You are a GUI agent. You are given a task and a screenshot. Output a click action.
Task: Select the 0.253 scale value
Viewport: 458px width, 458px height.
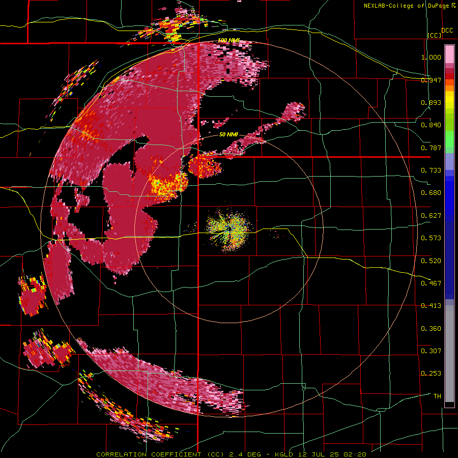point(431,374)
